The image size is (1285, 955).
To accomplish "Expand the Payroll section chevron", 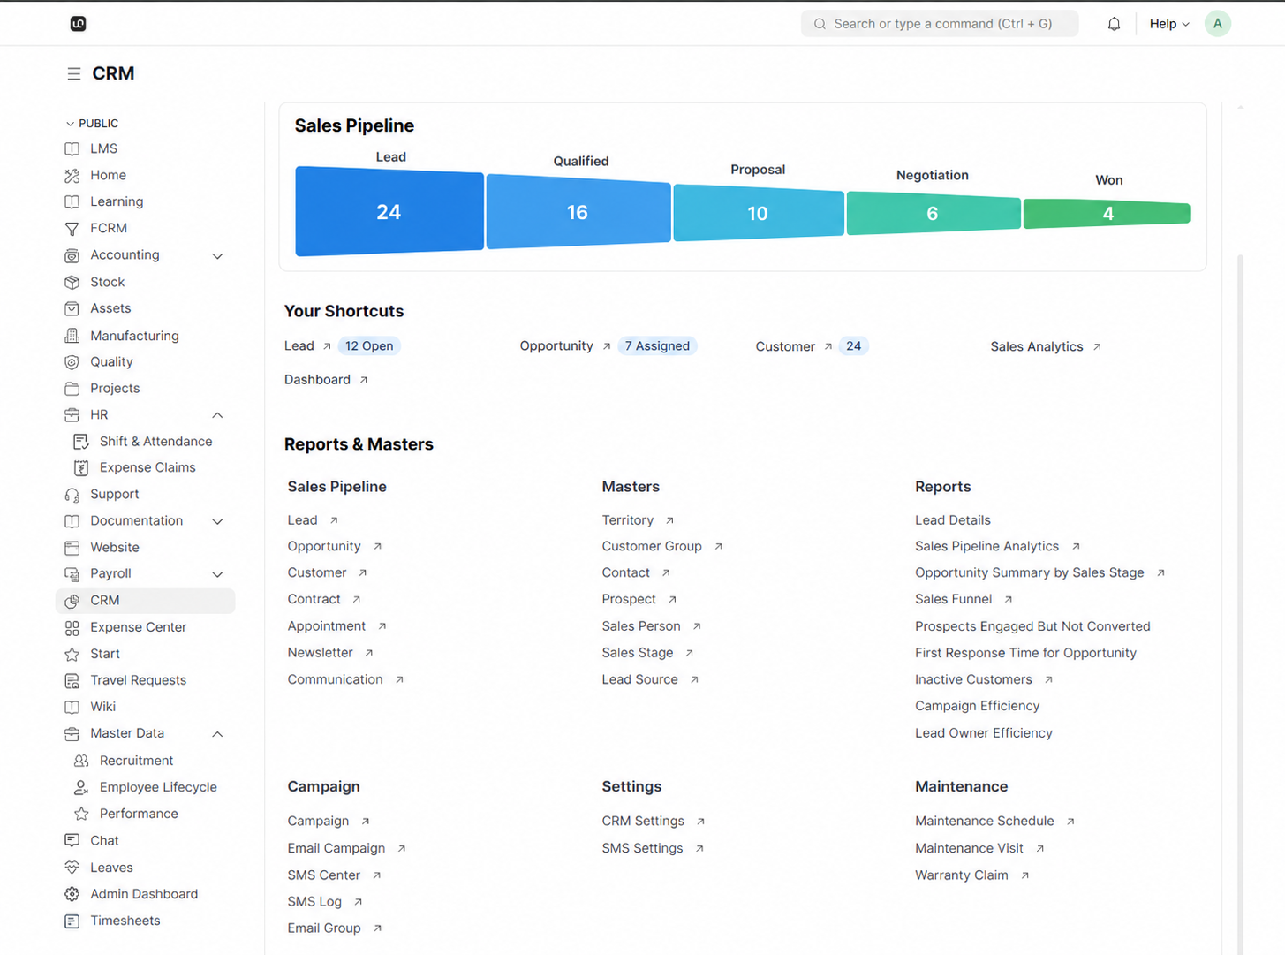I will pos(217,574).
